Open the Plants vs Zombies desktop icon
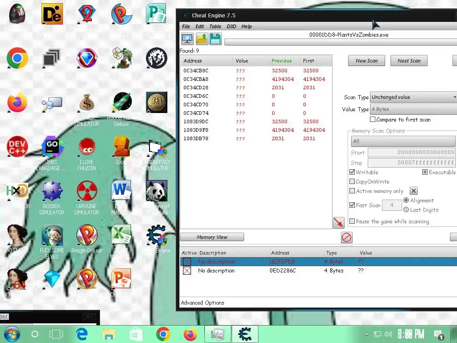 [122, 58]
